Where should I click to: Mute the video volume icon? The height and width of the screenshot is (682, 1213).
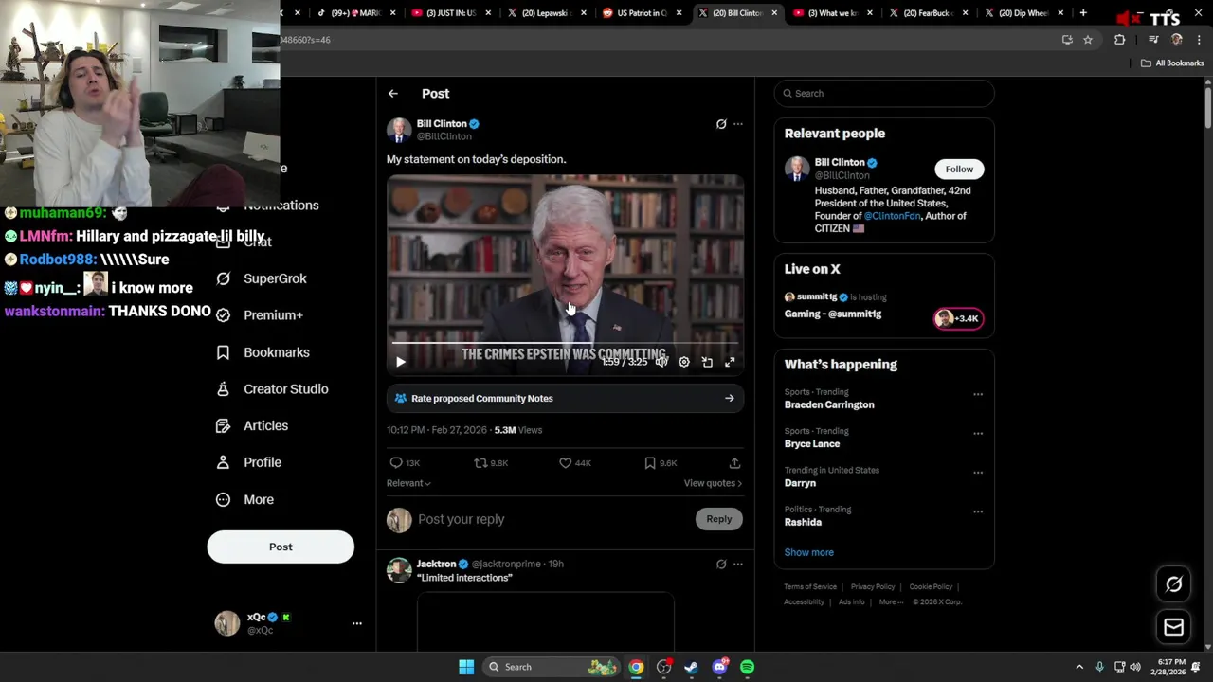click(661, 362)
